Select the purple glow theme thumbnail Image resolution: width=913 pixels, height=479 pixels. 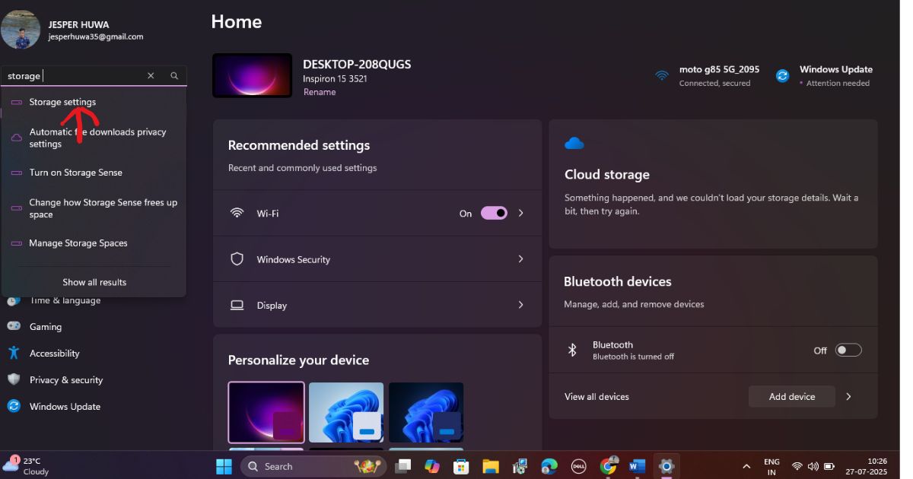point(266,412)
